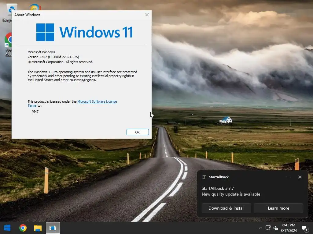Click the licensed user name 'VM7'

[35, 112]
